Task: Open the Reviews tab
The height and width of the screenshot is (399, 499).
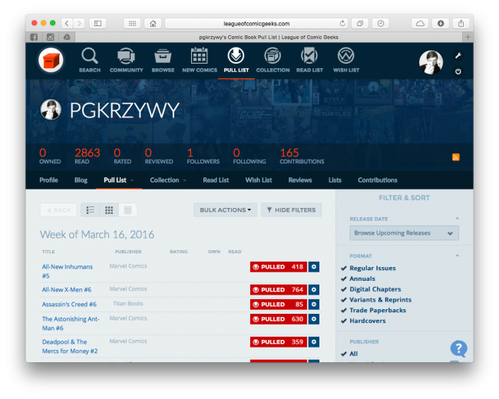Action: [300, 180]
